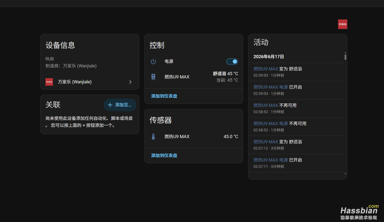Click the small 万家乐 brand icon in 设备信息
This screenshot has width=384, height=222.
coord(49,82)
